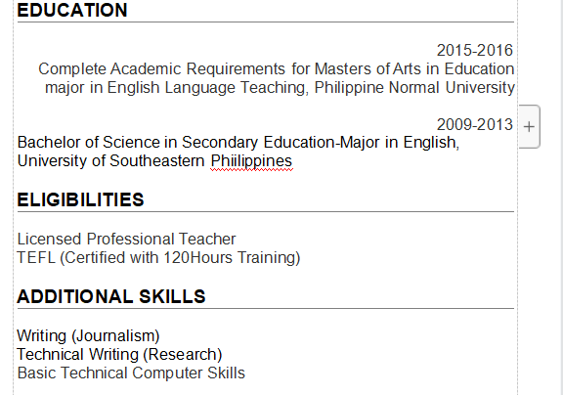
Task: Click the Writing (Journalism) line
Action: [x=88, y=336]
